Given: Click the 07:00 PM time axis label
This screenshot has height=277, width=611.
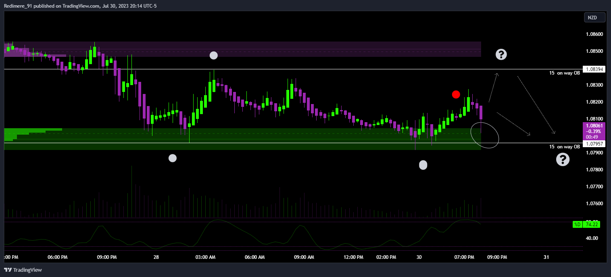Looking at the screenshot, I should (464, 257).
